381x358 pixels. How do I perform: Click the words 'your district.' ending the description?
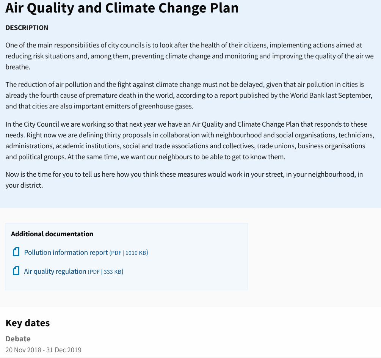pyautogui.click(x=24, y=185)
